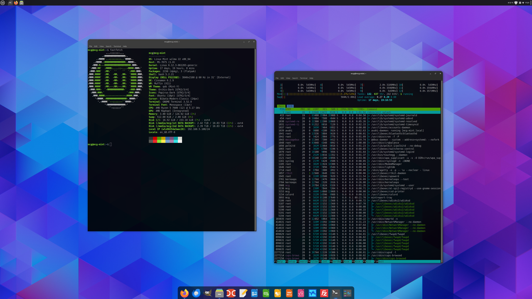This screenshot has width=532, height=299.
Task: Select the /usr/sbin/smartd -n process row
Action: 358,219
